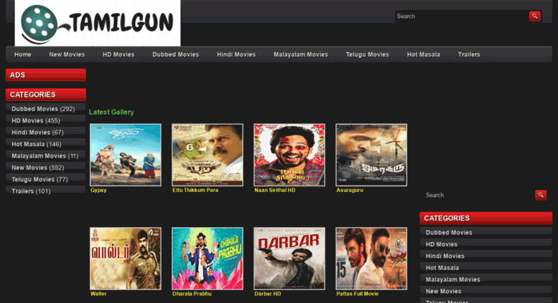
Task: Select HD Movies (455) in left categories
Action: [45, 120]
